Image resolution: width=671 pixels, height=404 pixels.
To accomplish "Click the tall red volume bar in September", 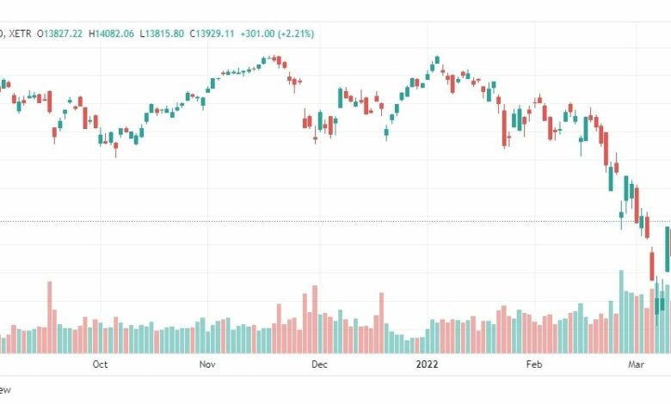I will pyautogui.click(x=50, y=317).
